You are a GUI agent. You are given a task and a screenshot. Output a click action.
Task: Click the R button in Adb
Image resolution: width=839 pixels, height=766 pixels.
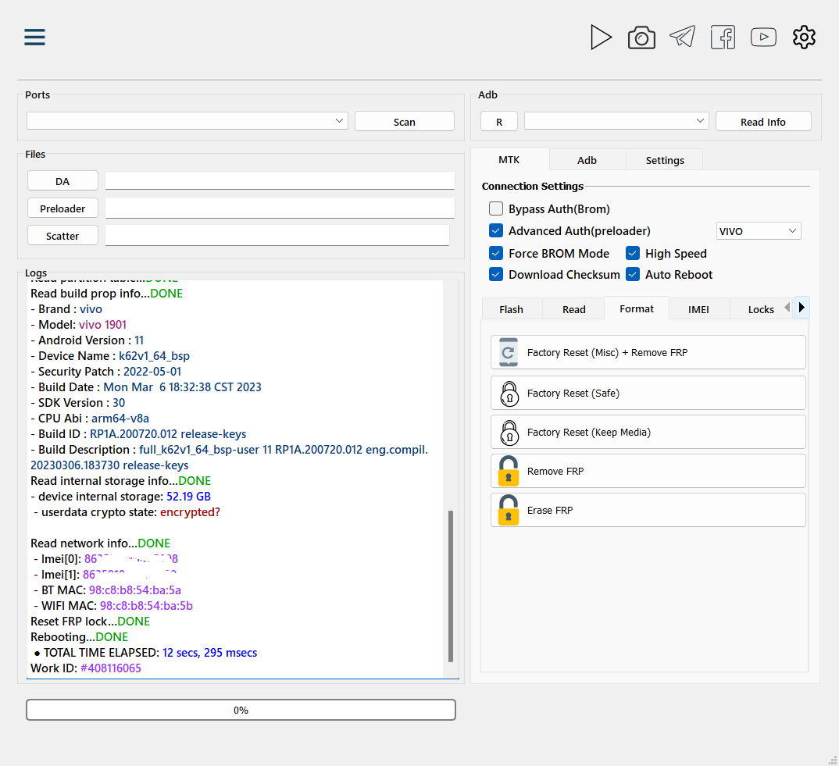499,122
